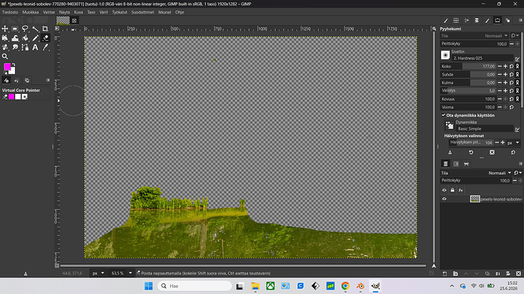Click the Windows taskbar search field

coord(194,286)
